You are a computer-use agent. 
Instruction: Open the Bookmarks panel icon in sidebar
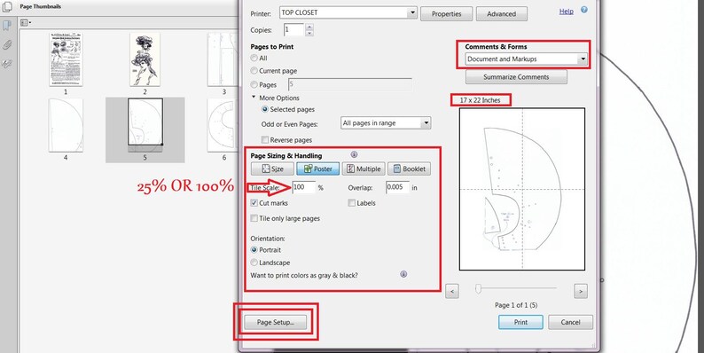click(x=7, y=25)
